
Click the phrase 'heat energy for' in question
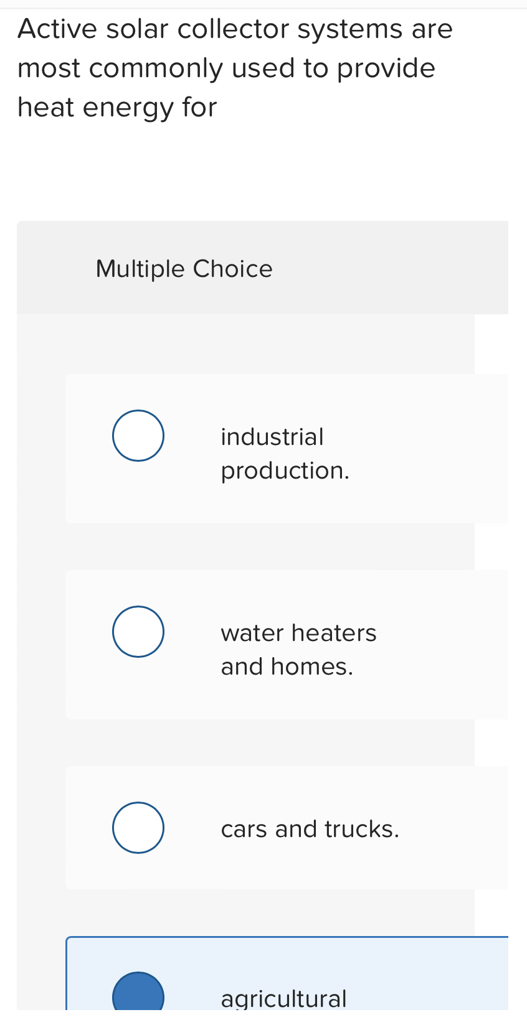(x=116, y=107)
